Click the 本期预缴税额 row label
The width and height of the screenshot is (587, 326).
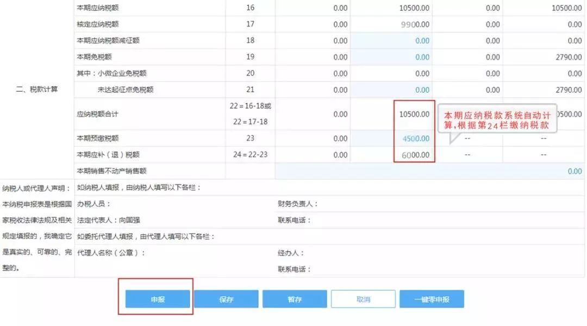click(x=98, y=138)
